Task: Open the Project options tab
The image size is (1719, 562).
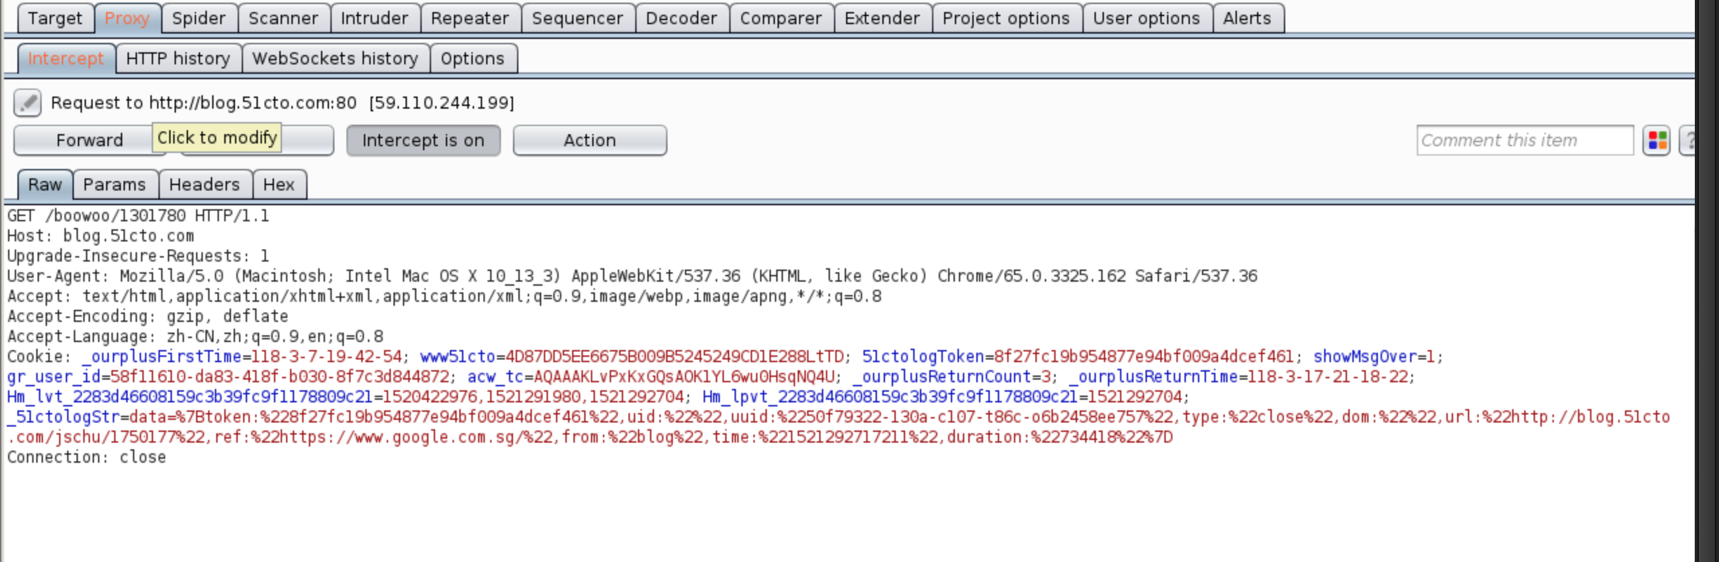Action: [x=1006, y=18]
